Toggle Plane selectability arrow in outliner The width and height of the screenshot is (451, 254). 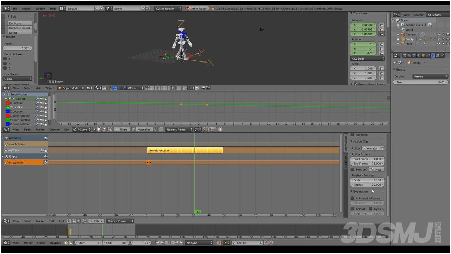coord(443,44)
